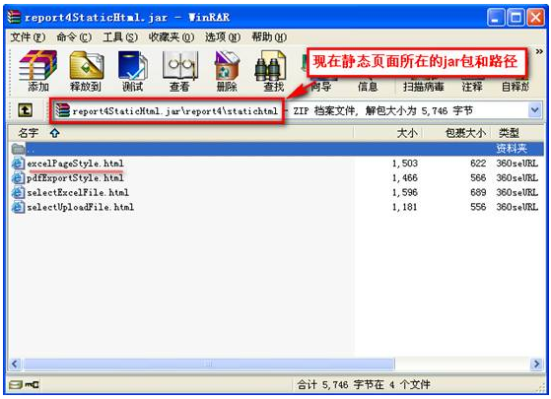Click the horizontal scrollbar right arrow
The width and height of the screenshot is (551, 399).
[536, 364]
